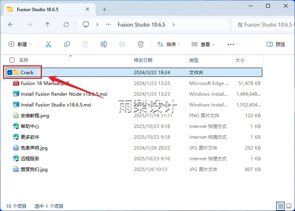The width and height of the screenshot is (295, 211).
Task: Expand chevron after Fusion Studio 18.6.5 breadcrumb
Action: click(173, 25)
